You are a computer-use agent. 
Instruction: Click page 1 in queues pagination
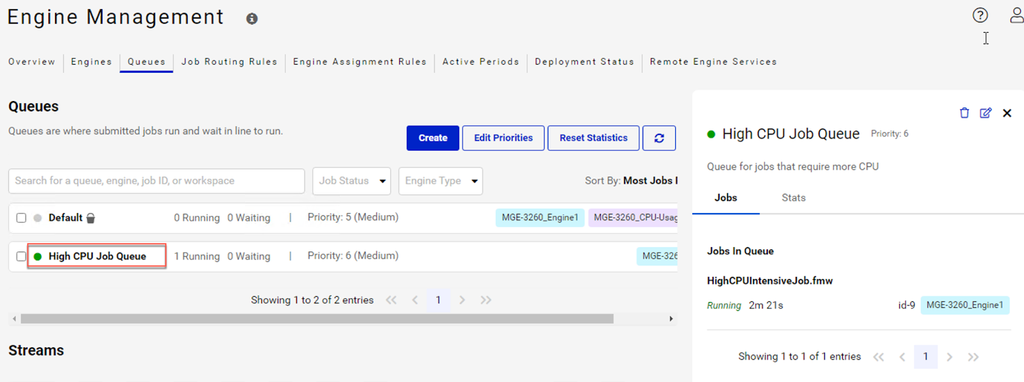(438, 300)
